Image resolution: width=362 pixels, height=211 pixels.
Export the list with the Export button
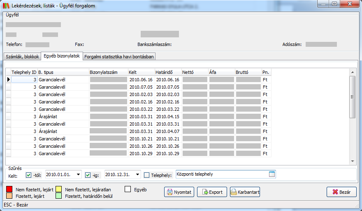tap(212, 192)
